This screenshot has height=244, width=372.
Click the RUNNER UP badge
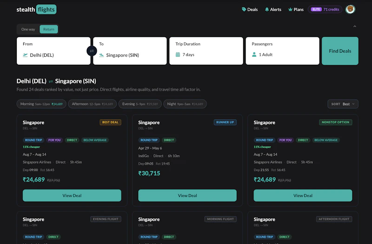pyautogui.click(x=225, y=122)
